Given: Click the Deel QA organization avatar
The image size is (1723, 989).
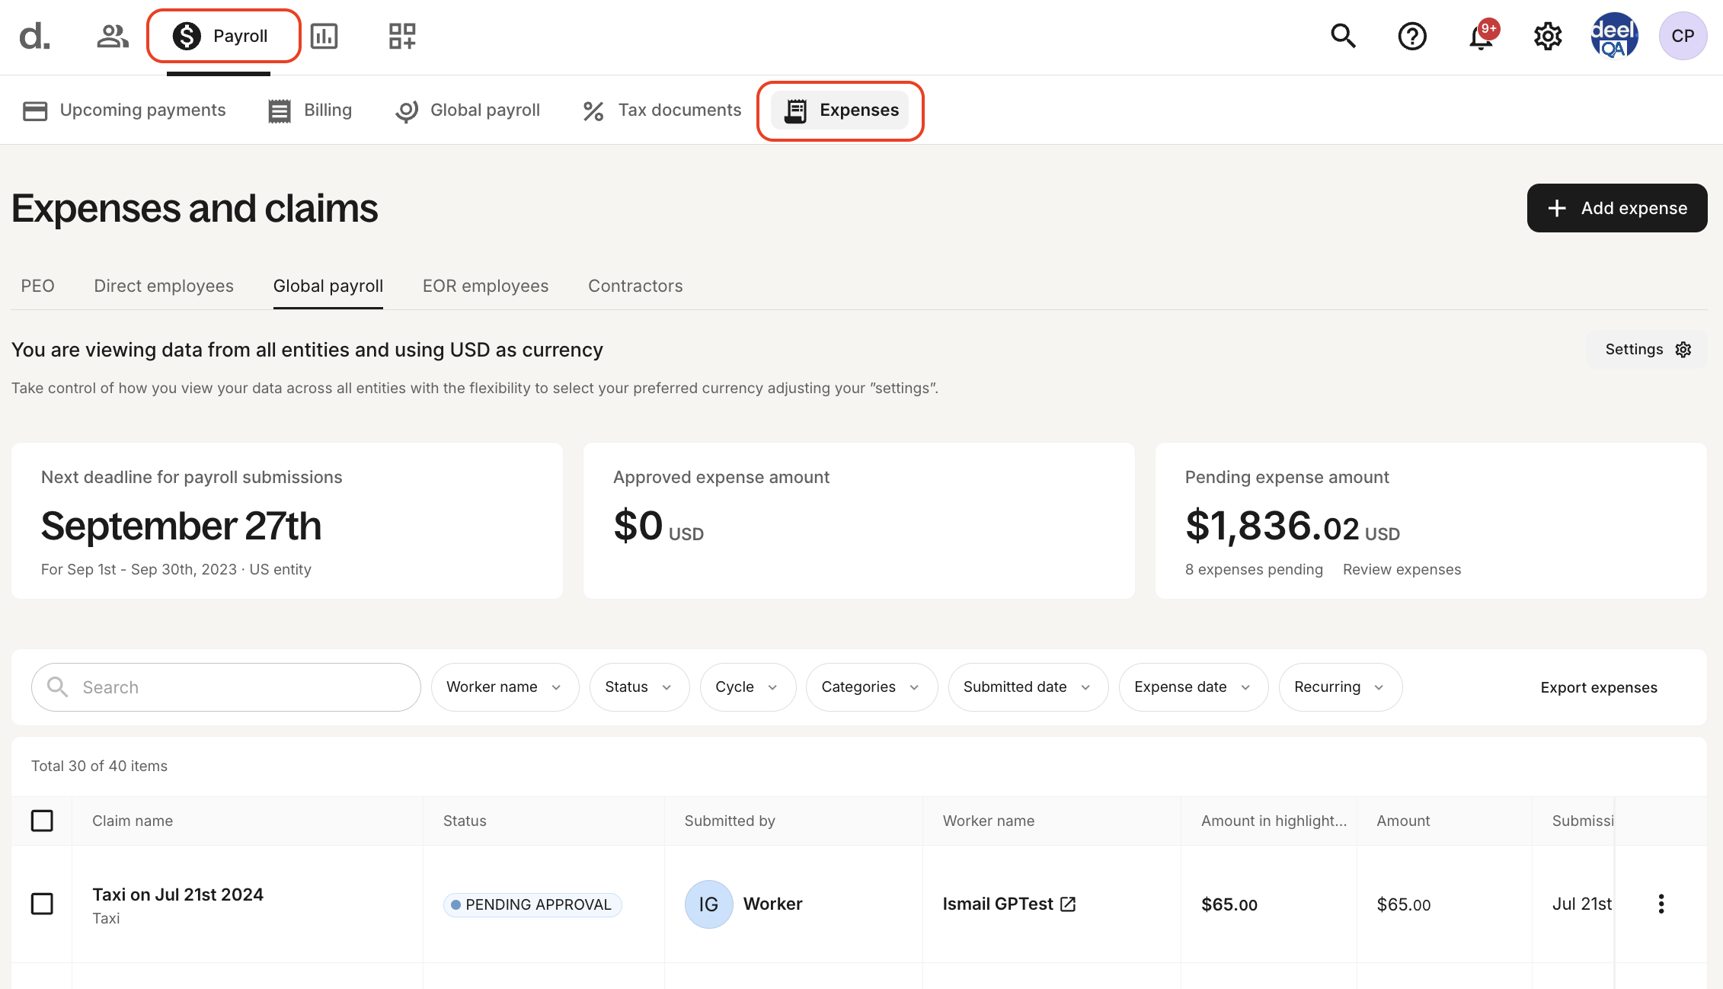Looking at the screenshot, I should click(1615, 36).
